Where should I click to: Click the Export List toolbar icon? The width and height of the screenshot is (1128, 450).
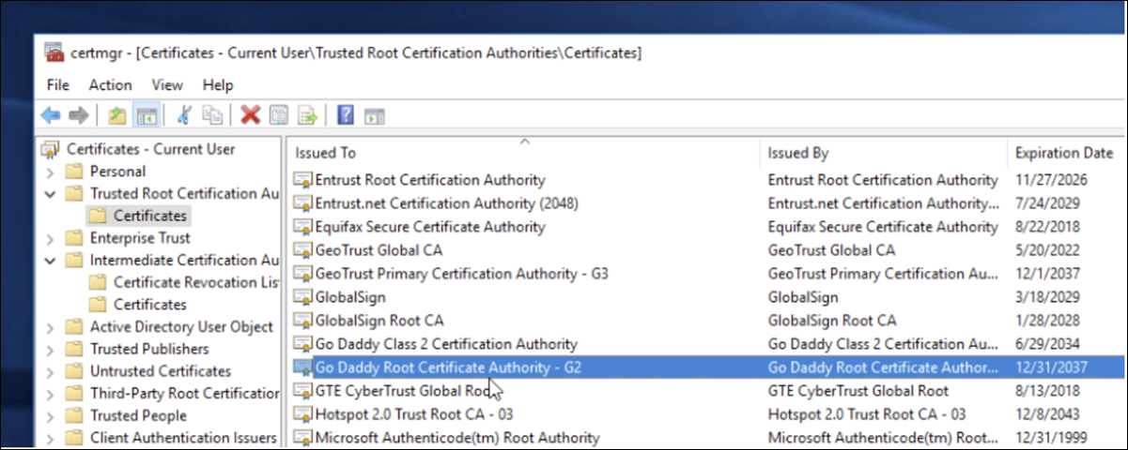[307, 115]
